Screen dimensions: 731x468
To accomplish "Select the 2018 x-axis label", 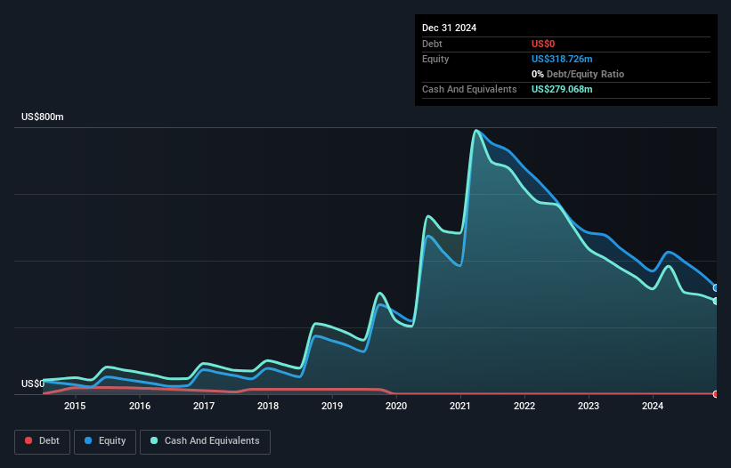I will [x=268, y=406].
